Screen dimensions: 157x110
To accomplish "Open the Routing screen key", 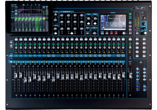I will tap(130, 18).
